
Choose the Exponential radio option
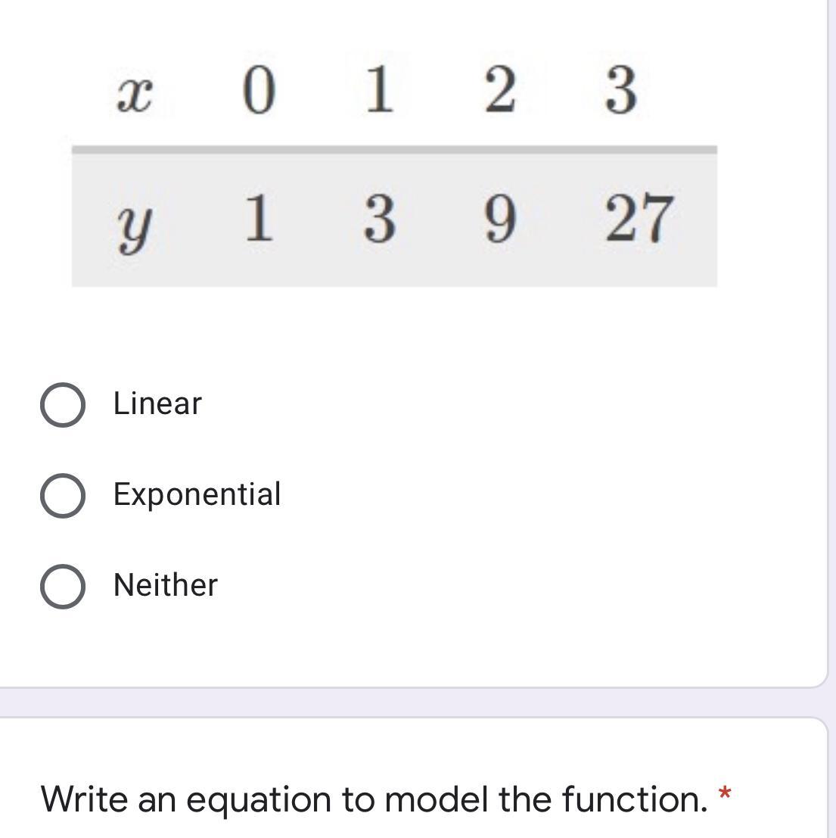62,496
